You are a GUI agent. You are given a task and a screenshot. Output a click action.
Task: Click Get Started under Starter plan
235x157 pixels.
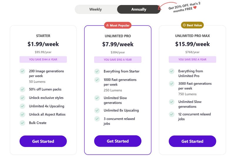(43, 141)
